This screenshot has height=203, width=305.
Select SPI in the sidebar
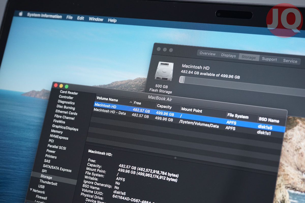click(x=44, y=171)
